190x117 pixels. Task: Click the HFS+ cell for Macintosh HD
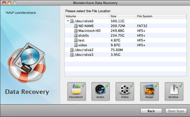point(141,31)
